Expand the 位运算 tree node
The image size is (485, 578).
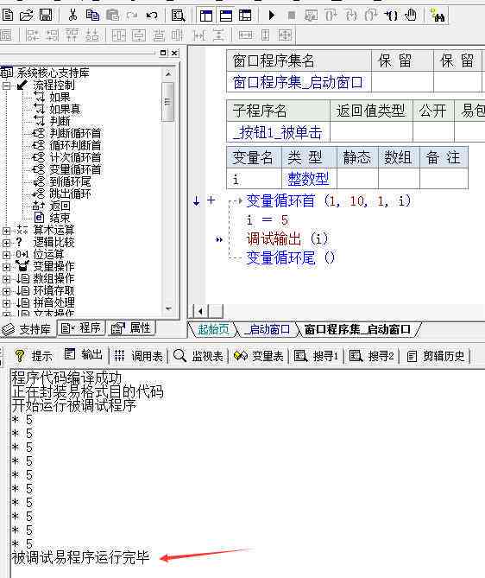[x=6, y=255]
